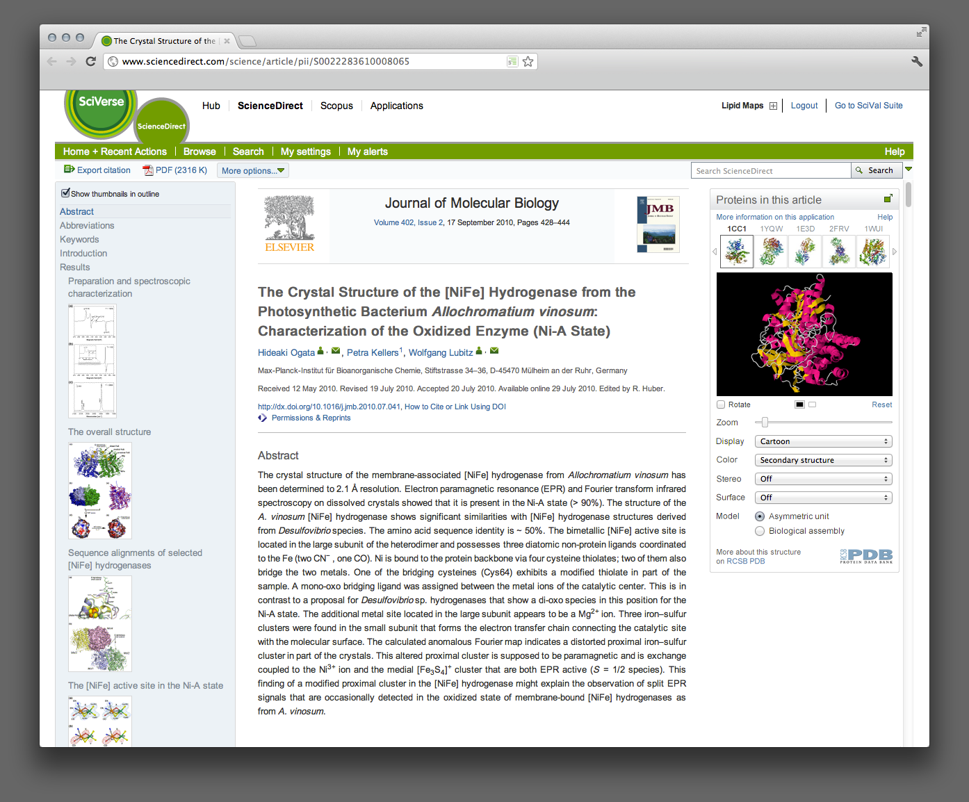Click the Logout link
The height and width of the screenshot is (802, 969).
(804, 106)
